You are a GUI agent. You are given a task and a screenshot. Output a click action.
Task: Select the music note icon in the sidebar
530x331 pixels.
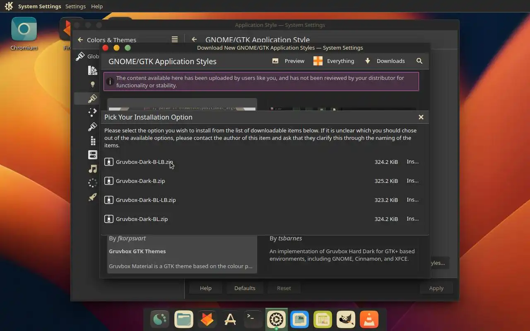coord(93,169)
